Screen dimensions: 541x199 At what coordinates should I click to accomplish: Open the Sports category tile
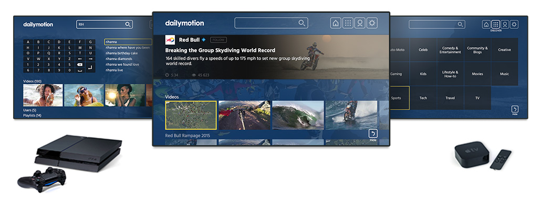click(x=399, y=98)
